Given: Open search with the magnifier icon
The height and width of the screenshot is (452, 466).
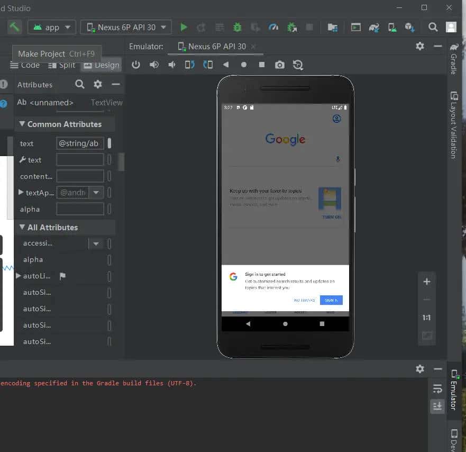Looking at the screenshot, I should 433,26.
